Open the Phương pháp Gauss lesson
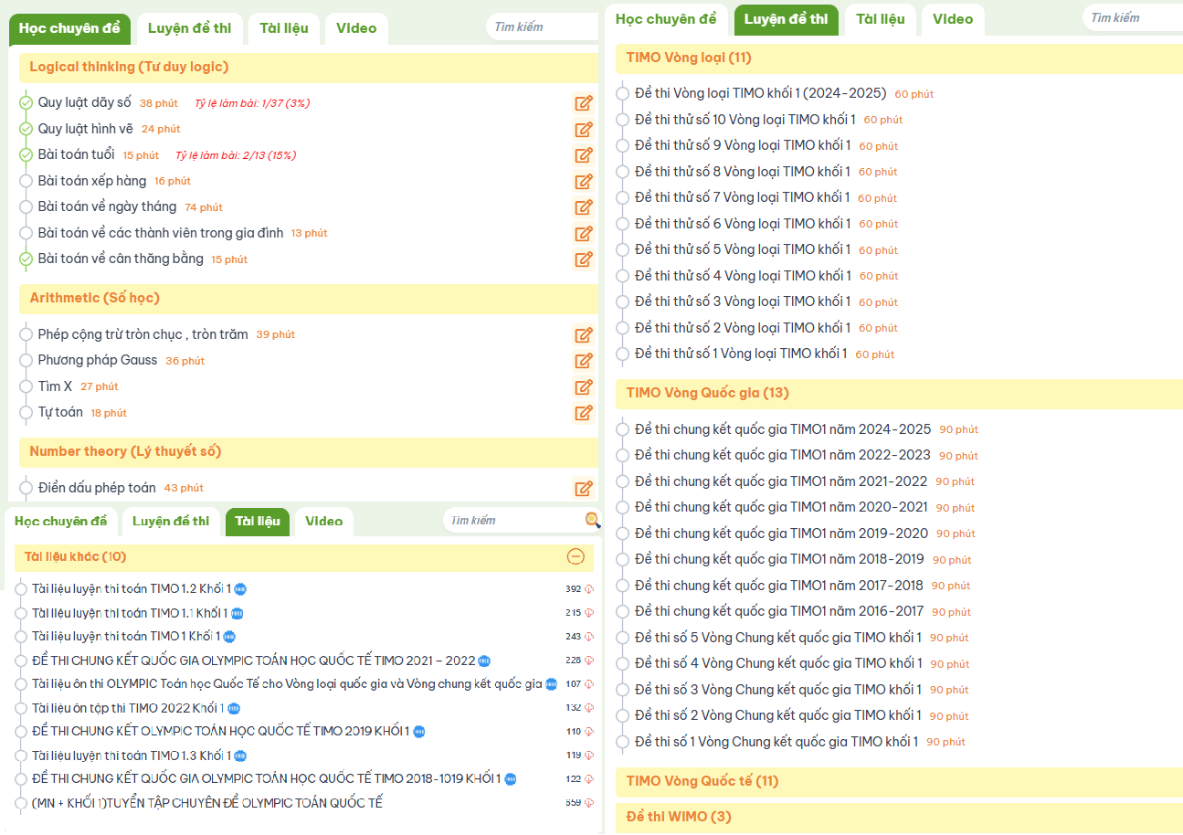Image resolution: width=1183 pixels, height=835 pixels. point(98,360)
